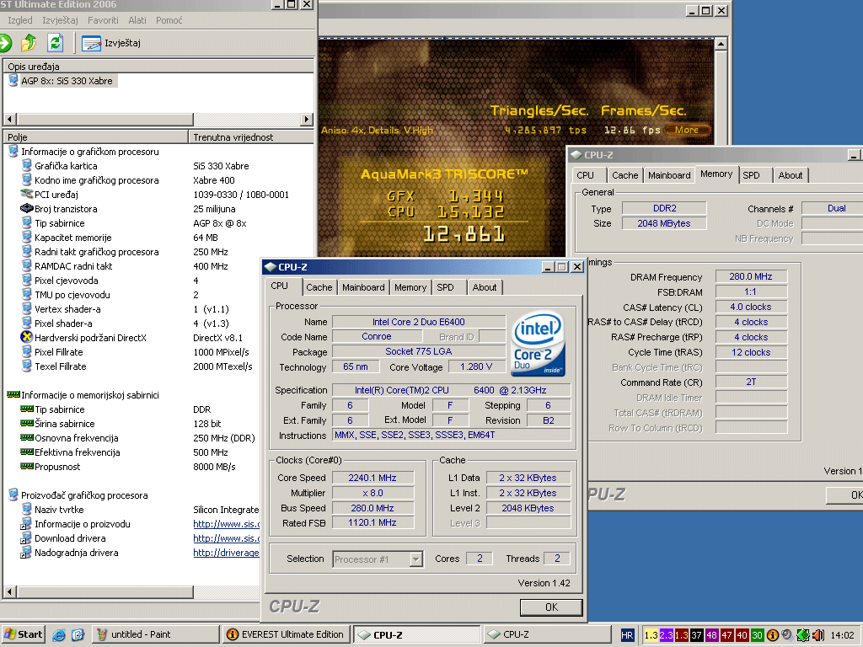The height and width of the screenshot is (647, 863).
Task: Click the yellow 1.3 sensor tray icon
Action: click(x=651, y=635)
